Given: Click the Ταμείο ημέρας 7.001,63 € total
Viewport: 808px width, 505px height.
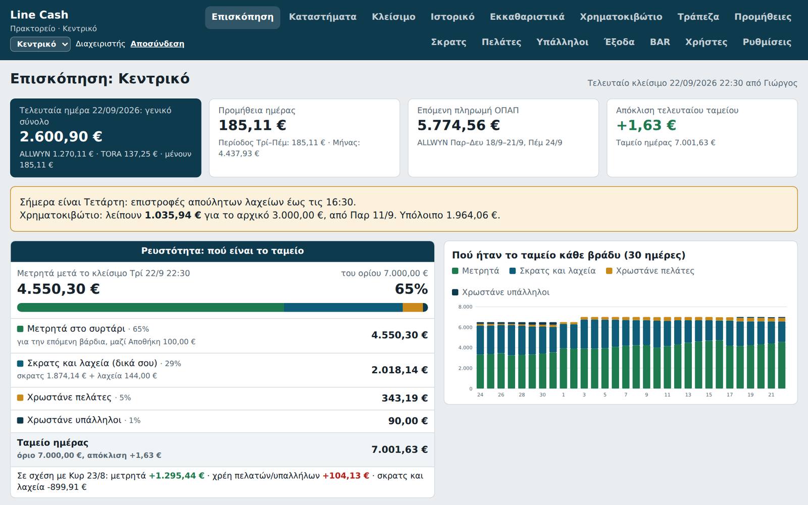Looking at the screenshot, I should (399, 449).
